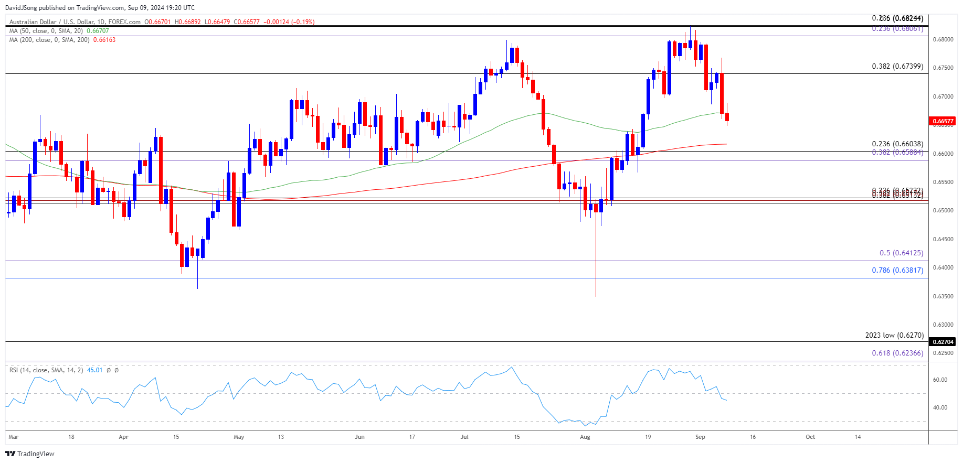This screenshot has width=963, height=463.
Task: Click the Aug label on time axis
Action: click(x=585, y=437)
